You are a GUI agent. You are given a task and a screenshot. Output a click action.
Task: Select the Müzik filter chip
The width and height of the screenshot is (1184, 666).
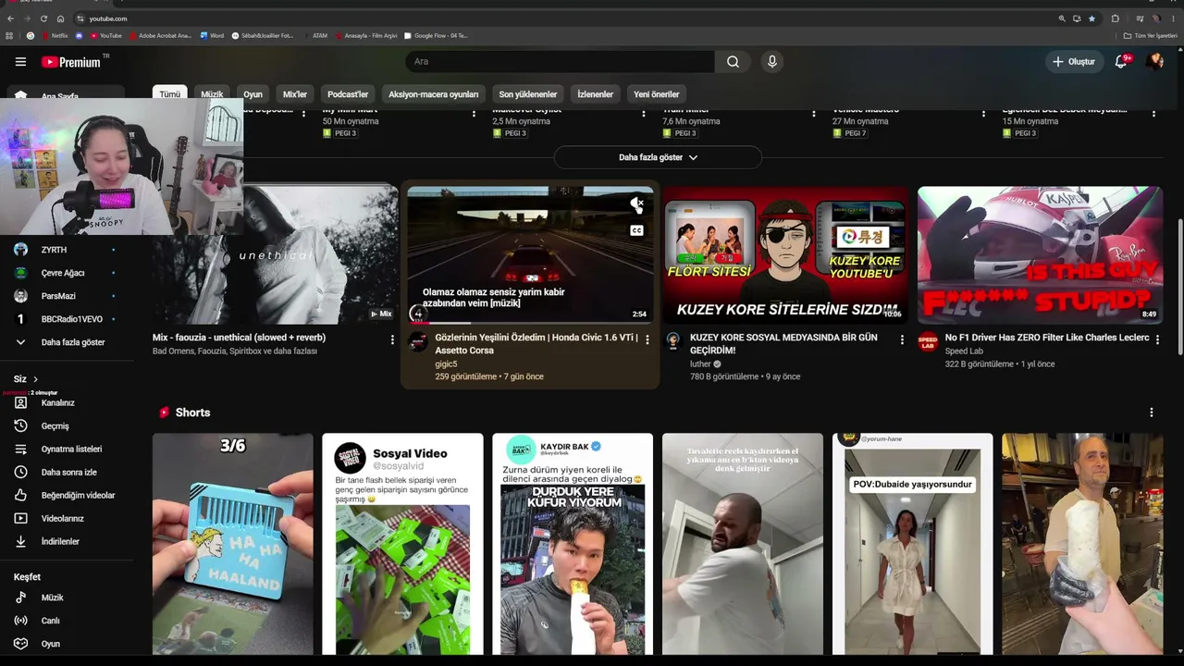click(x=212, y=94)
